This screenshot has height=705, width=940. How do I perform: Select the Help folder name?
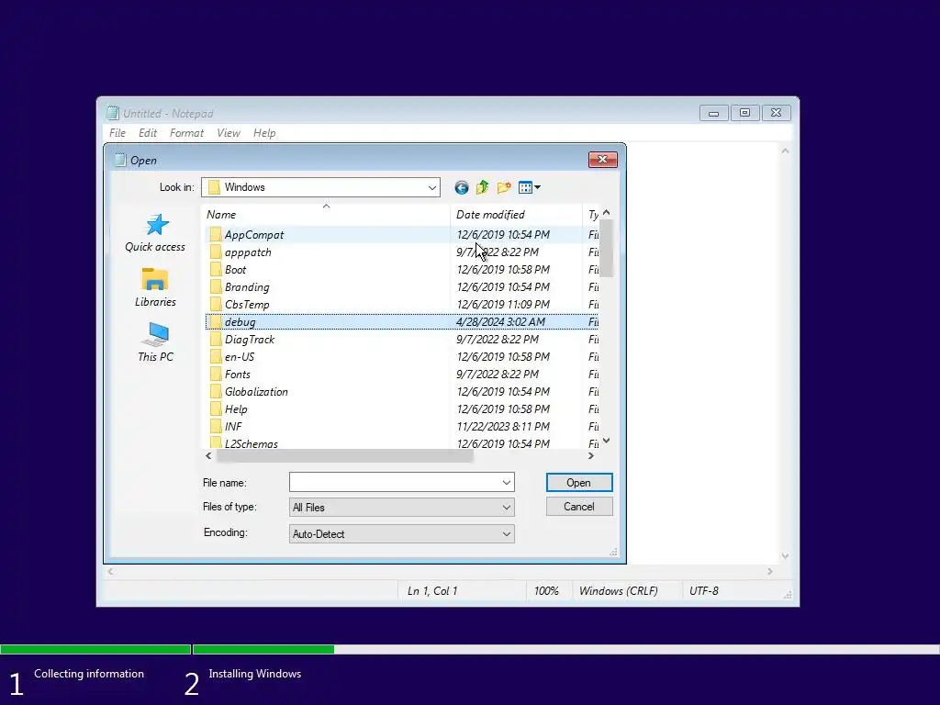pos(236,409)
